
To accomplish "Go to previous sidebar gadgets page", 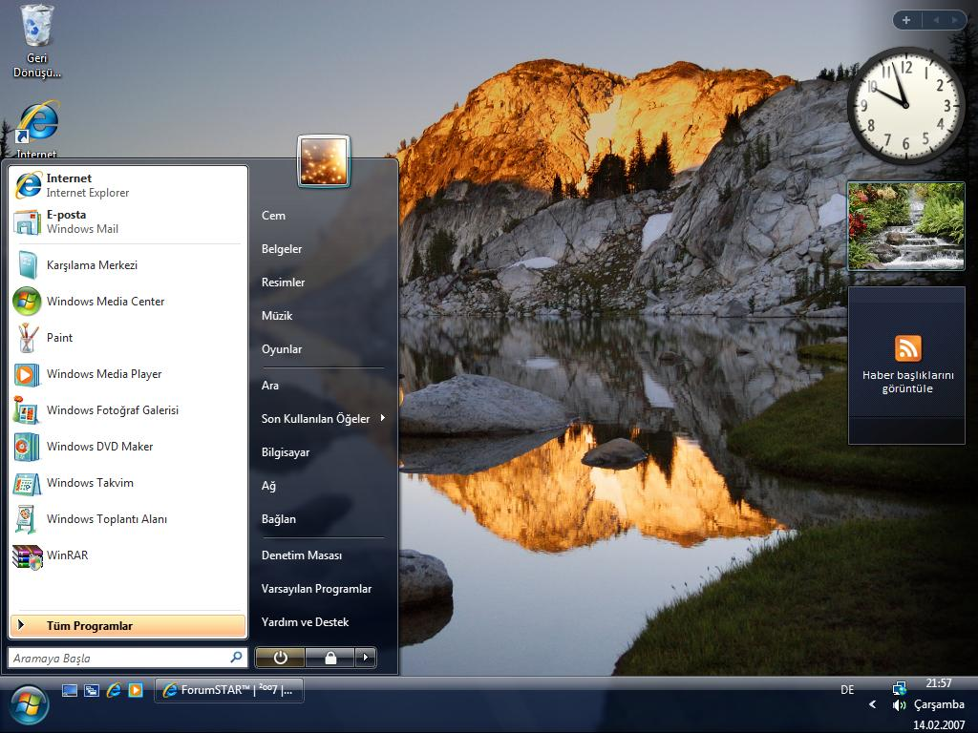I will click(936, 20).
